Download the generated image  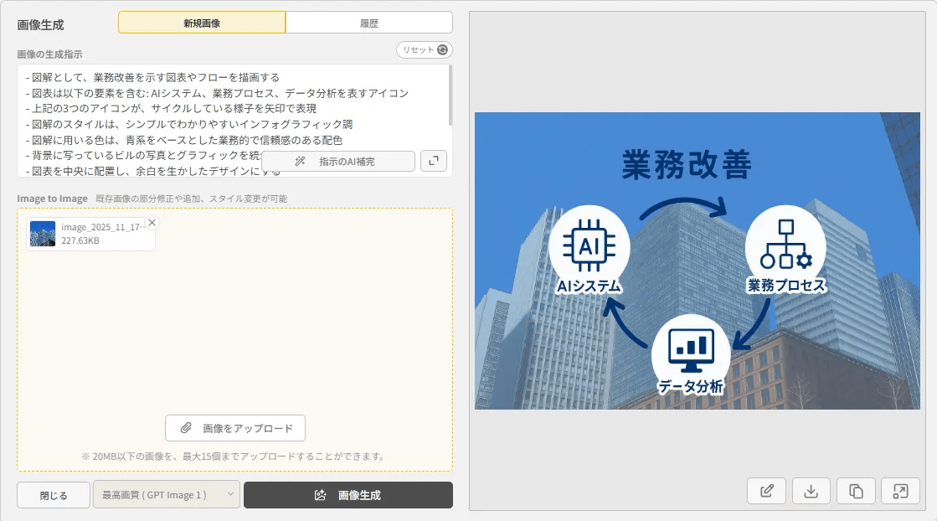click(x=811, y=491)
